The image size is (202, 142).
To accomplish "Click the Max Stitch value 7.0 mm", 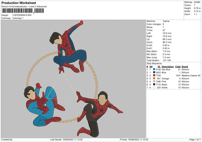I will [166, 51].
